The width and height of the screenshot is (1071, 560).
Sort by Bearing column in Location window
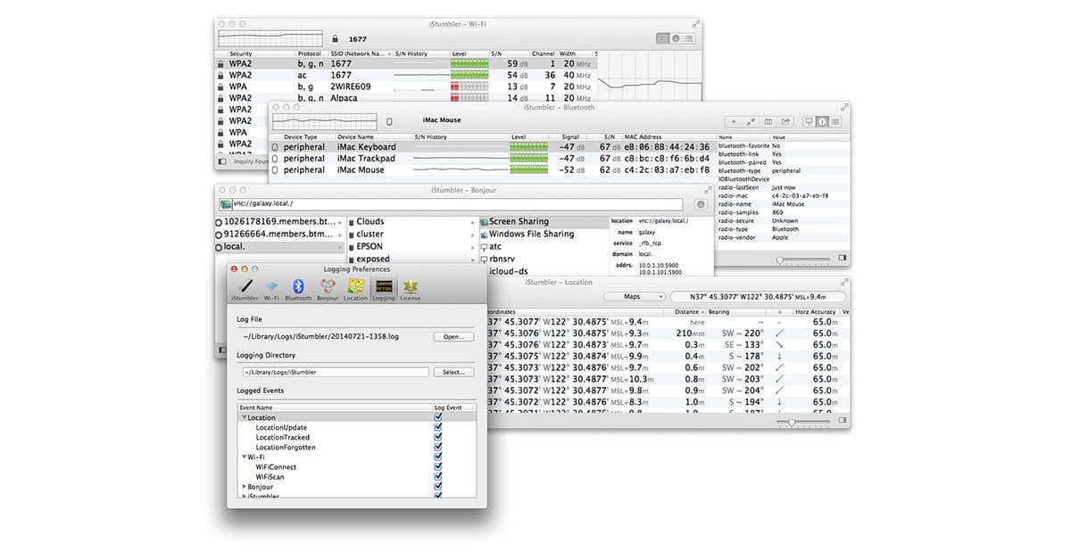[x=736, y=312]
